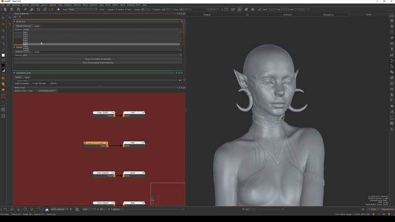Switch viewport to the Perspective tab
Viewport: 395px width, 222px height.
pos(328,15)
